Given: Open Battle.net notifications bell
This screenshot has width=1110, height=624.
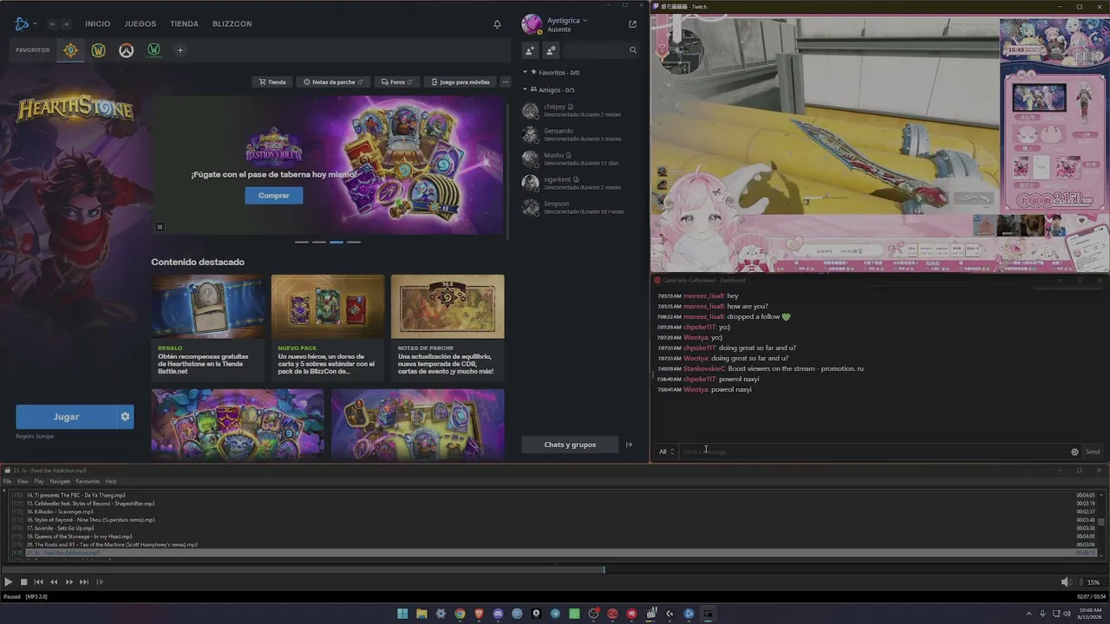Looking at the screenshot, I should click(497, 24).
